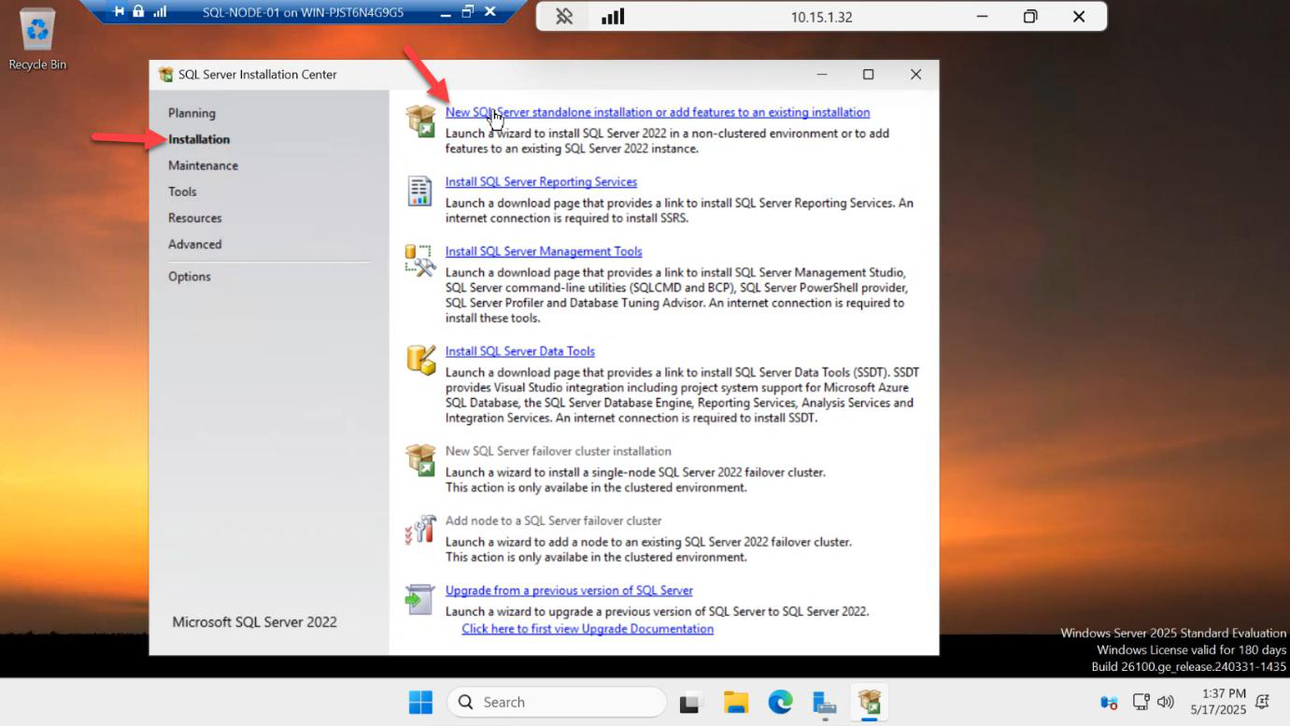Open the Options page
Image resolution: width=1290 pixels, height=726 pixels.
point(190,277)
